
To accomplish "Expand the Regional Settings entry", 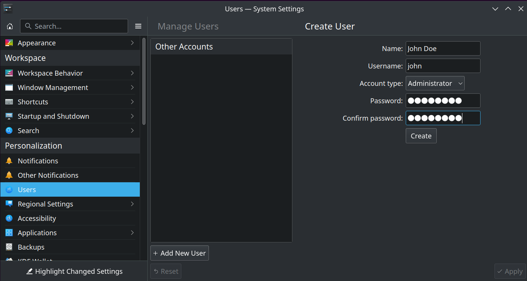I will tap(132, 204).
